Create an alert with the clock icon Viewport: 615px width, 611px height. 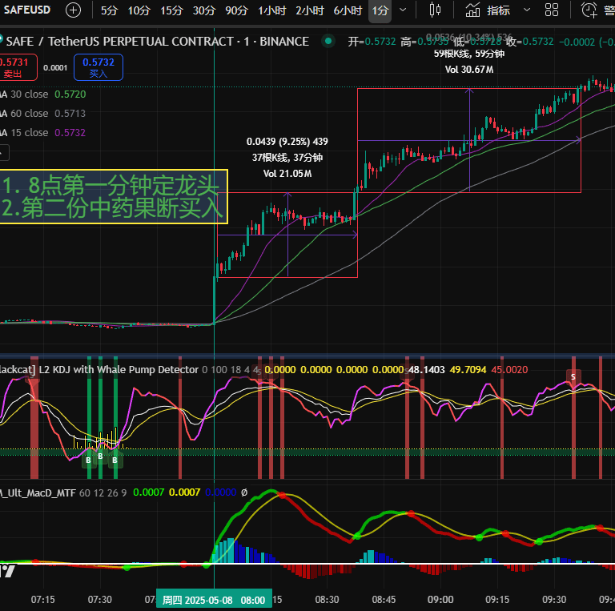[x=589, y=10]
